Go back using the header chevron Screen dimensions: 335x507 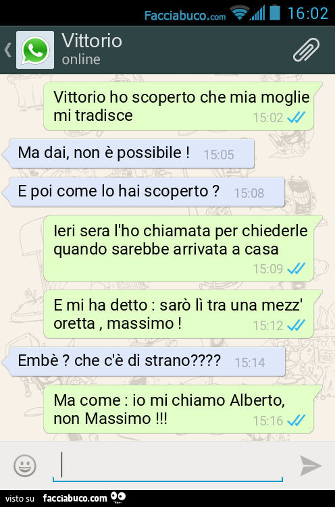(7, 50)
